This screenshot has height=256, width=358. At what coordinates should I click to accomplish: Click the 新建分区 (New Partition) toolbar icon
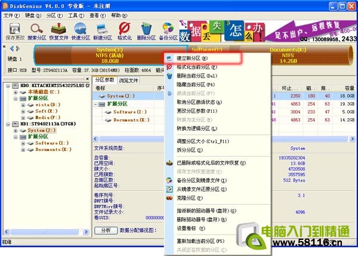[x=103, y=31]
